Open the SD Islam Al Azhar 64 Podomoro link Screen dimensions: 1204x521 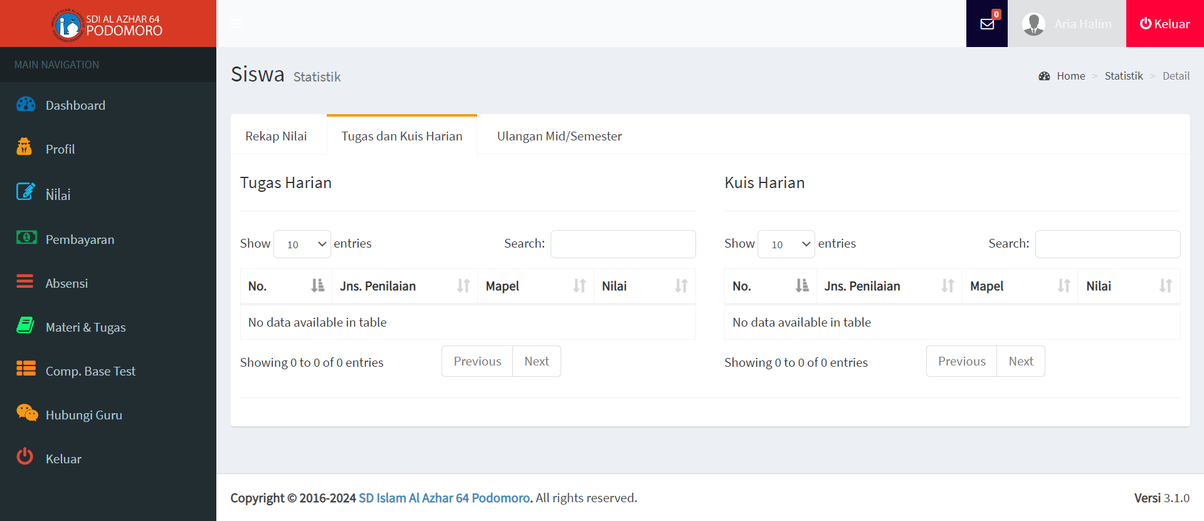tap(445, 498)
